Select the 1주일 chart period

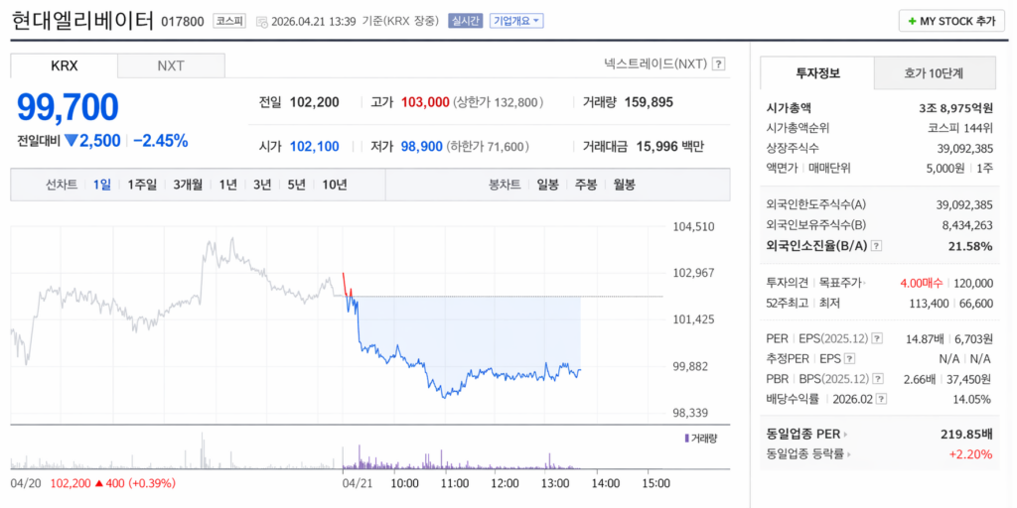pyautogui.click(x=142, y=185)
